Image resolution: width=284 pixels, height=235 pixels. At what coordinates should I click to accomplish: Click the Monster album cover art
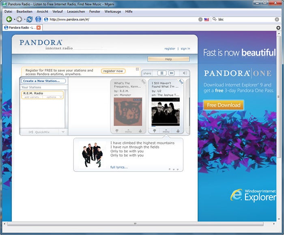click(x=128, y=112)
